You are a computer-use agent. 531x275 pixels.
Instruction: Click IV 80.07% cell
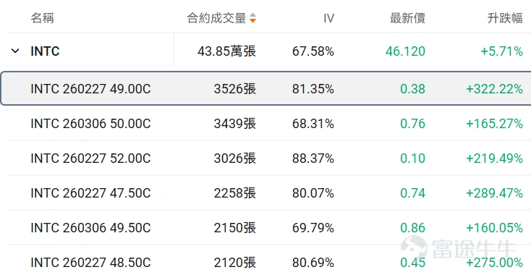point(313,193)
